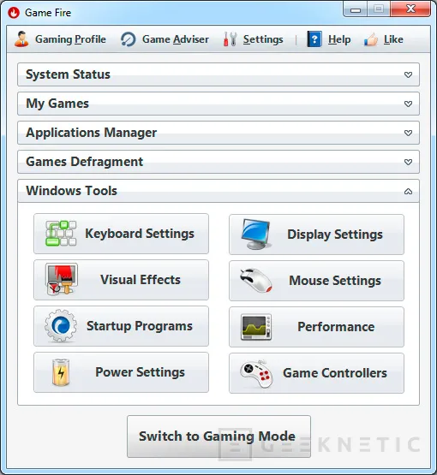Click the System Status section header
The image size is (437, 475).
[x=218, y=74]
